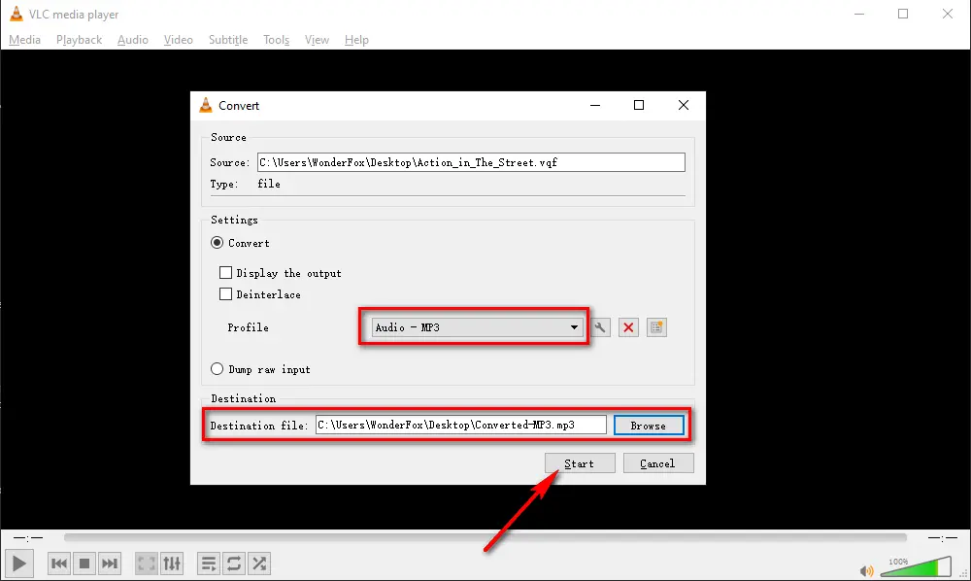
Task: Click the Play button in VLC controls
Action: pos(19,564)
